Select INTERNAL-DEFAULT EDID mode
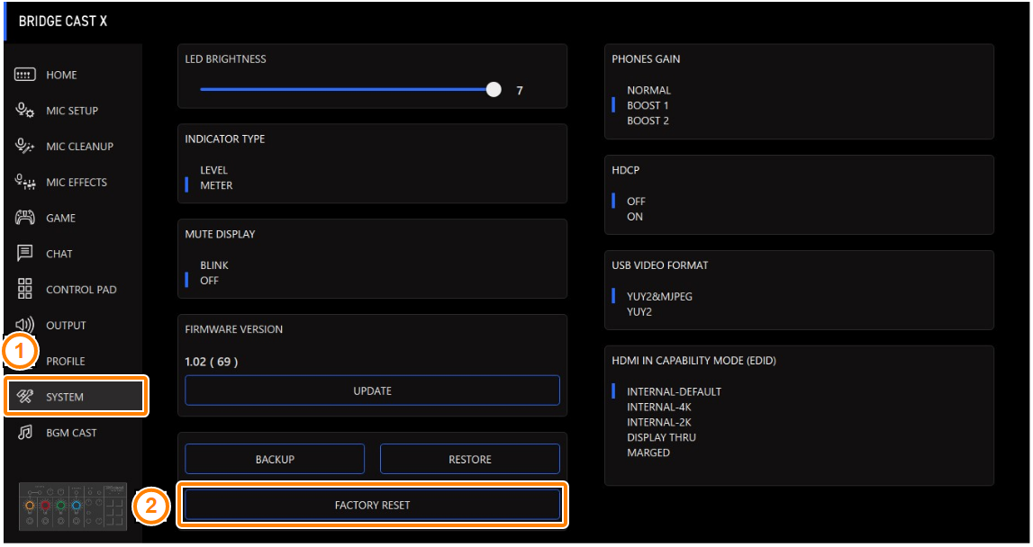The width and height of the screenshot is (1033, 547). [x=674, y=391]
